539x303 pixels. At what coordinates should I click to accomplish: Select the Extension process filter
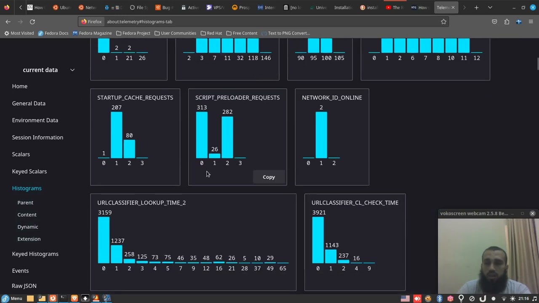pyautogui.click(x=29, y=239)
